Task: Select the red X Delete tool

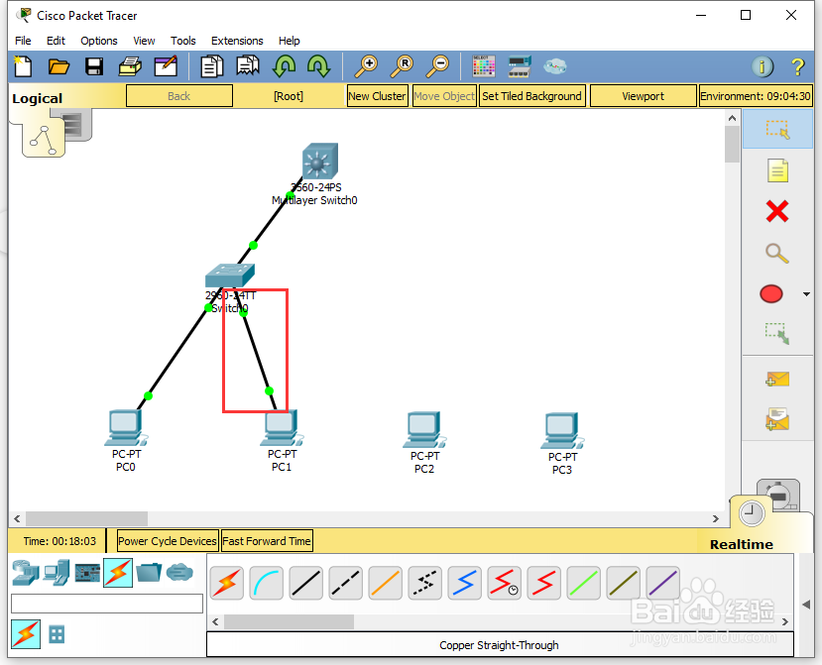Action: (x=777, y=212)
